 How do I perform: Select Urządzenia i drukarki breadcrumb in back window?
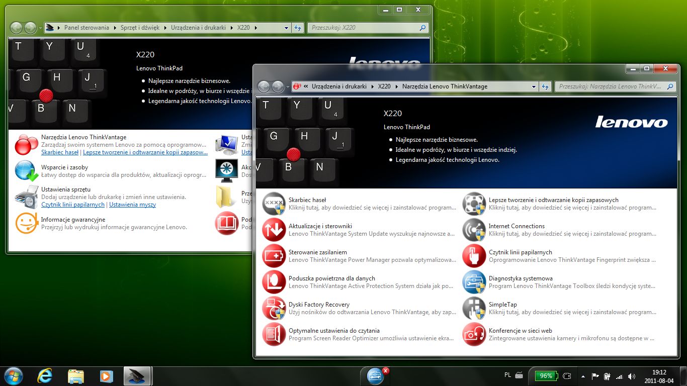198,28
